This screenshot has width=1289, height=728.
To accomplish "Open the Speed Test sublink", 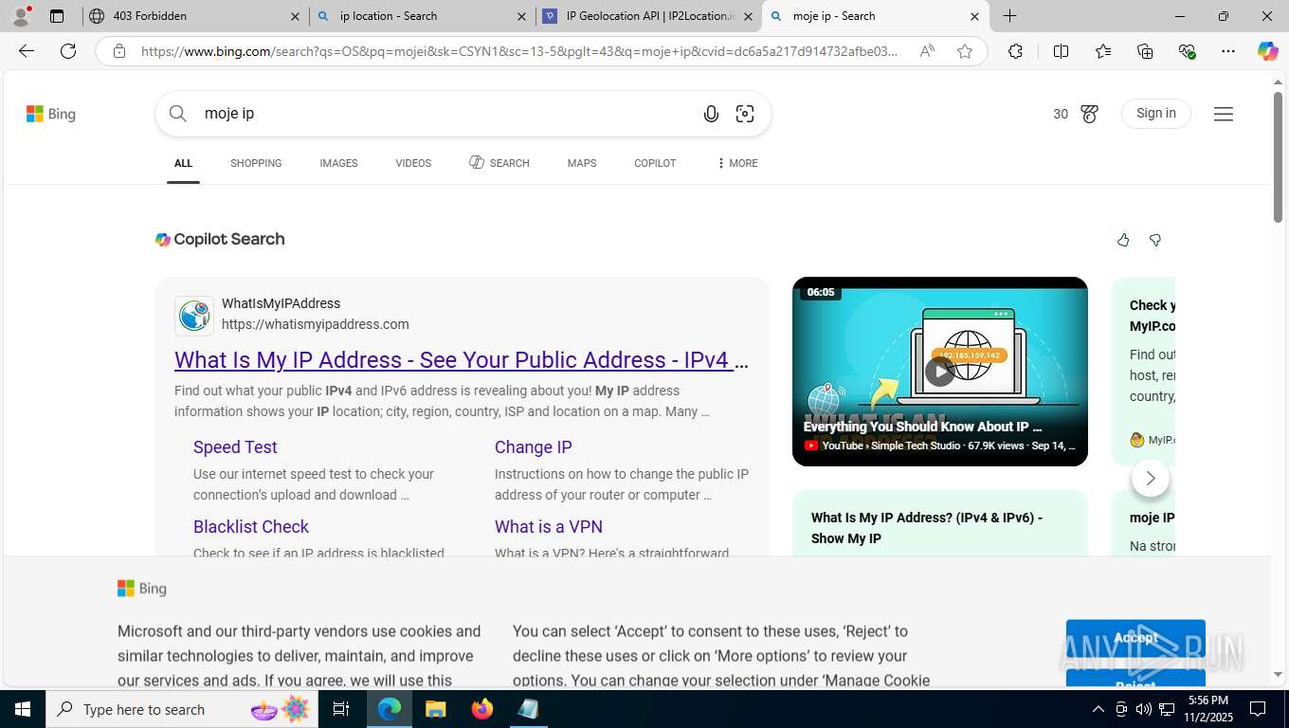I will pos(235,447).
